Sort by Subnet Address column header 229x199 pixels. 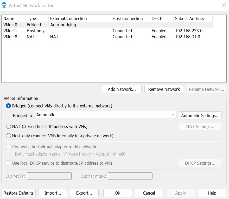tap(193, 18)
